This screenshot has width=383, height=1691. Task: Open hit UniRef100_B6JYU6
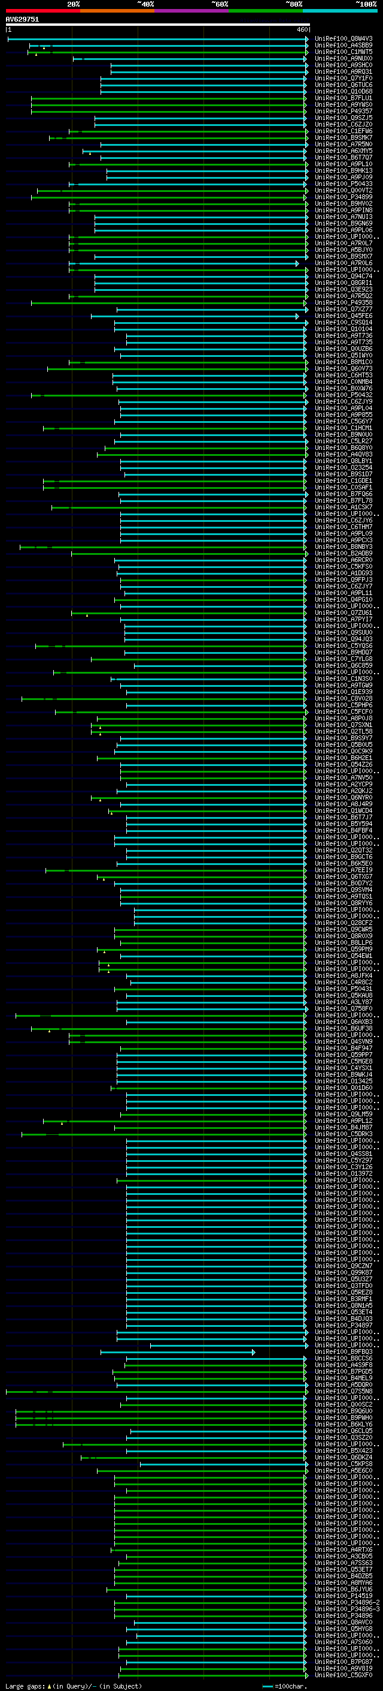343,1589
